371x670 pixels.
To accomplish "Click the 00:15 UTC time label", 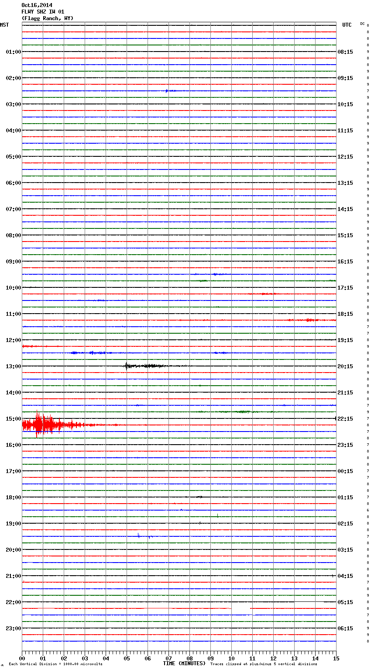I will [x=345, y=471].
